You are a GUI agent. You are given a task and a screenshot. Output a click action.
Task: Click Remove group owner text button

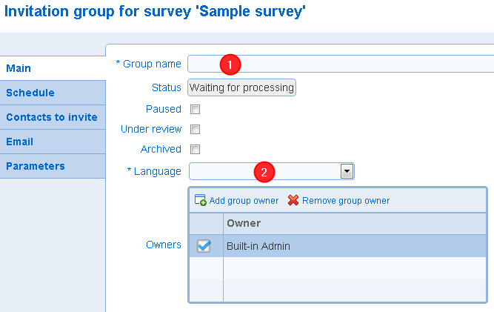tap(346, 201)
